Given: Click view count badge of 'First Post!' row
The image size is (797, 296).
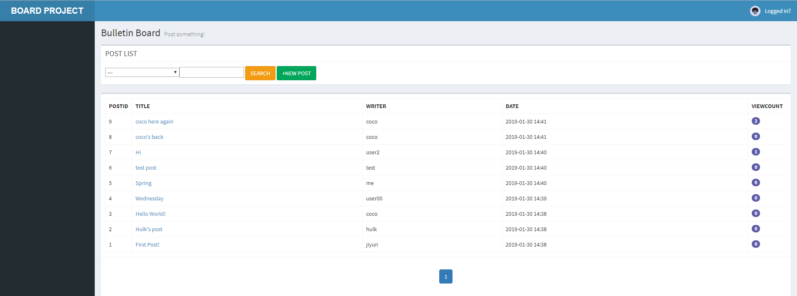Looking at the screenshot, I should click(756, 244).
